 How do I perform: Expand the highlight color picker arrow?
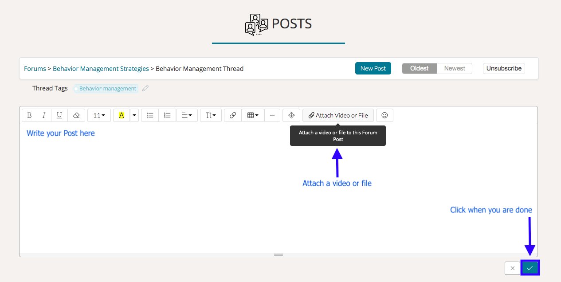[x=134, y=115]
